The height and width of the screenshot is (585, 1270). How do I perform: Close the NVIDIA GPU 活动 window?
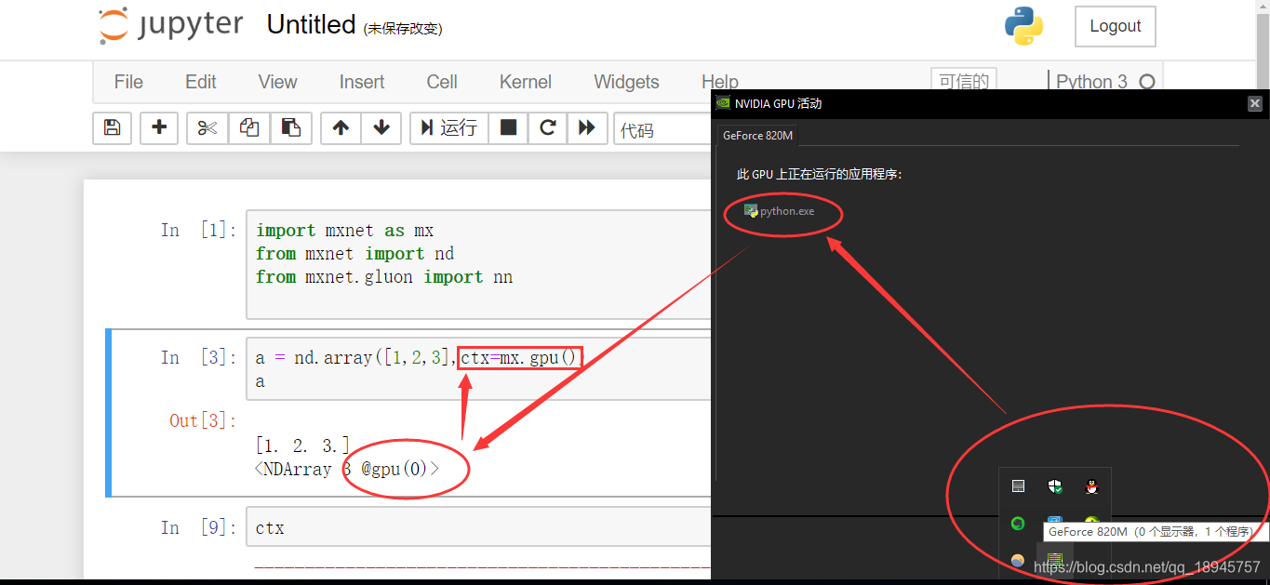click(x=1255, y=103)
